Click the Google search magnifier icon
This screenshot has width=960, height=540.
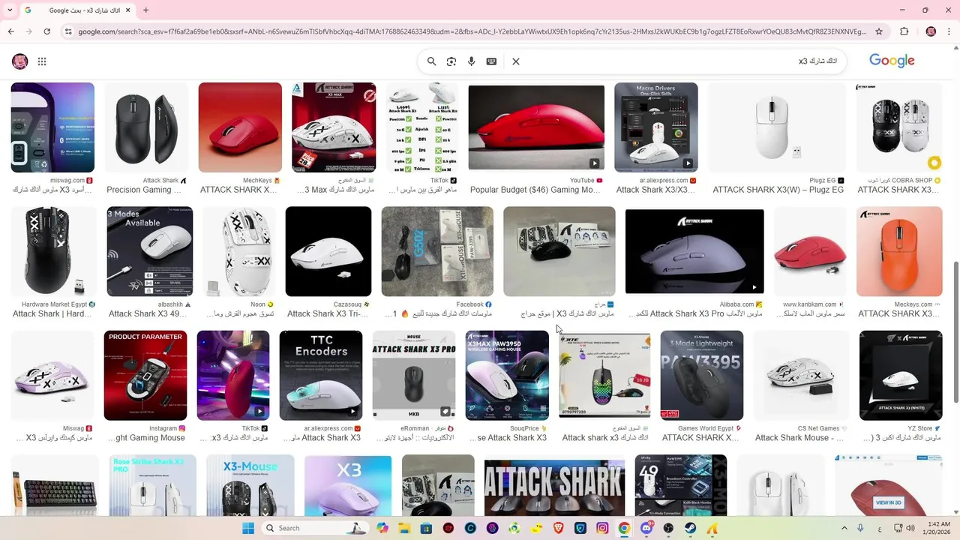(x=431, y=61)
